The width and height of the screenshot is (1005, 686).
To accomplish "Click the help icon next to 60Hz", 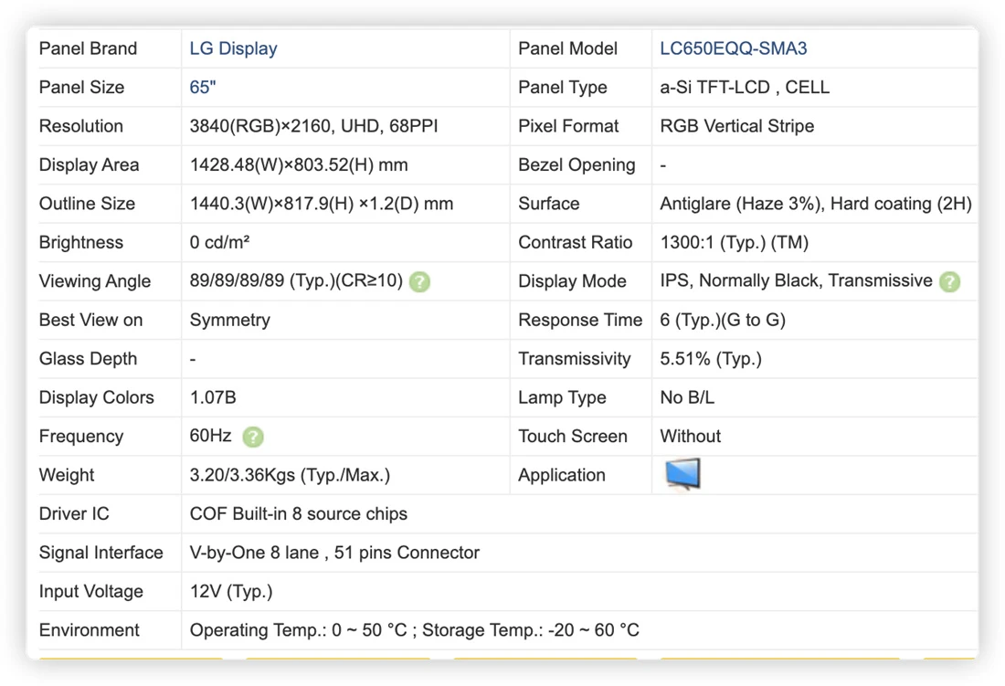I will coord(253,437).
